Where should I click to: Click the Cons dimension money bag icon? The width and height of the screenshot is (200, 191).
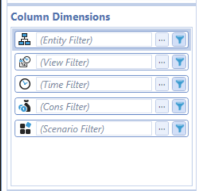[x=24, y=106]
